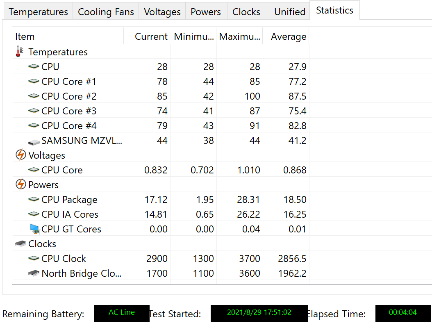Click CPU Core voltage maximum 1.010

pos(248,170)
